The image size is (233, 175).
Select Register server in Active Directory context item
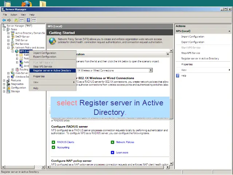[x=53, y=70]
